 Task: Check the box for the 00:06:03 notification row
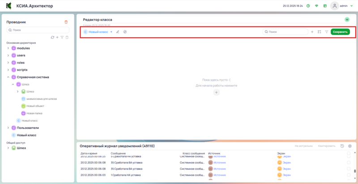[349, 175]
